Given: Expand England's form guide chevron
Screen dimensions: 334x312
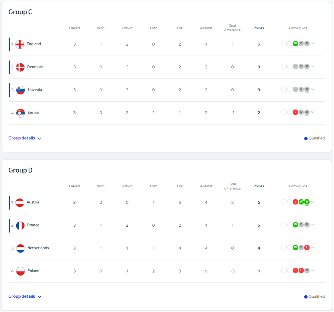Looking at the screenshot, I should pyautogui.click(x=313, y=44).
